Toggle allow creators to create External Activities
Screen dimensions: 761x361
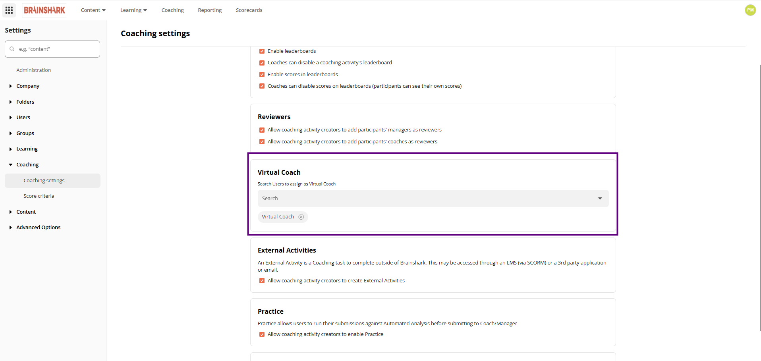click(262, 281)
